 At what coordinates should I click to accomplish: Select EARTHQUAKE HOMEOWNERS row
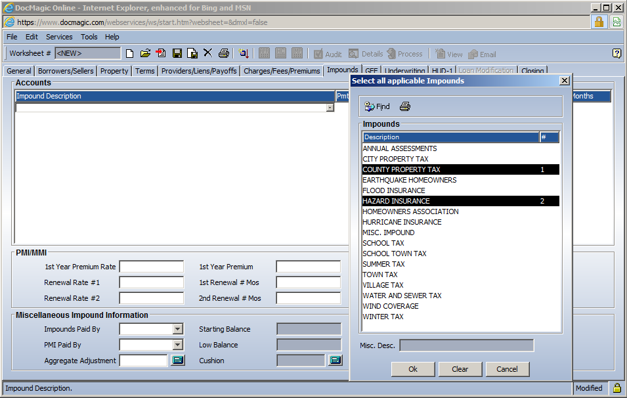(x=461, y=180)
